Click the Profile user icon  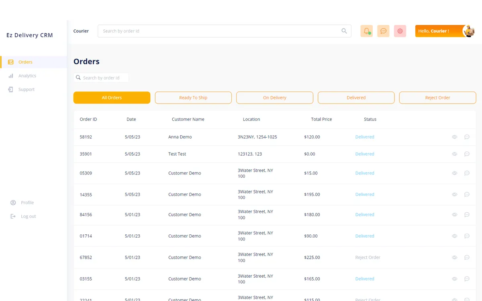13,203
